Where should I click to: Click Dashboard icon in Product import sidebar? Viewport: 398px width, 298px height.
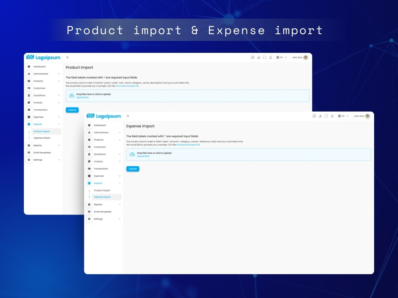pyautogui.click(x=29, y=67)
